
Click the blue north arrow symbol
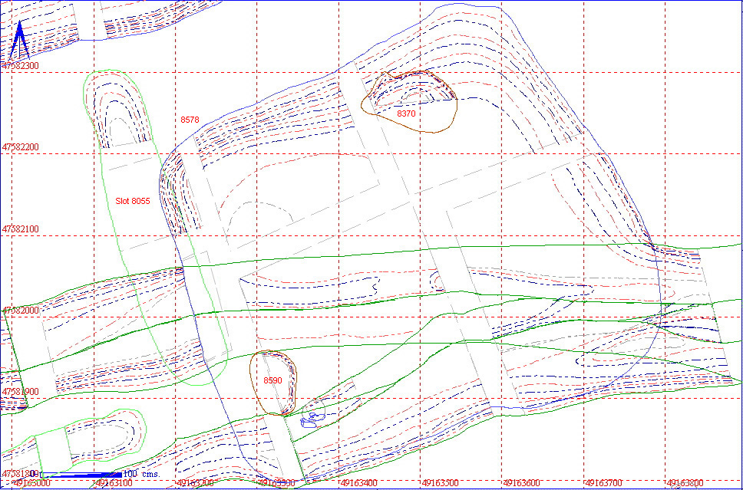(21, 41)
